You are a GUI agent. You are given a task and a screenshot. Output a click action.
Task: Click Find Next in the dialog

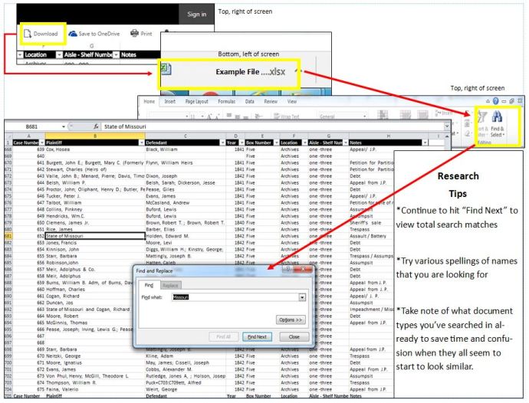[257, 336]
